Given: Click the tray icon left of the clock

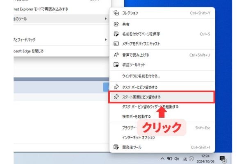Looking at the screenshot, I should pos(191,159).
